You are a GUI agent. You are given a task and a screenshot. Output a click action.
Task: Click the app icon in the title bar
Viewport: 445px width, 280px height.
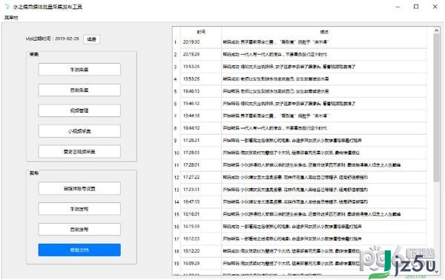pyautogui.click(x=7, y=7)
